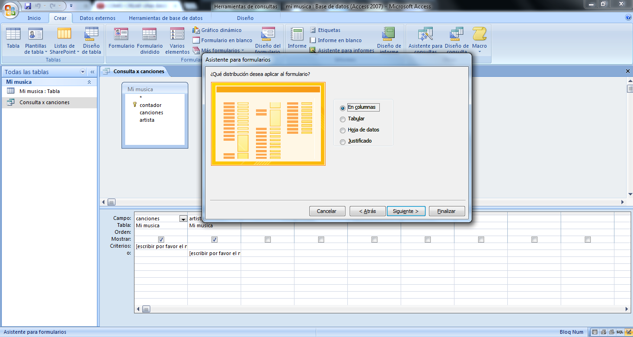Close the Consulta x canciones document

628,72
